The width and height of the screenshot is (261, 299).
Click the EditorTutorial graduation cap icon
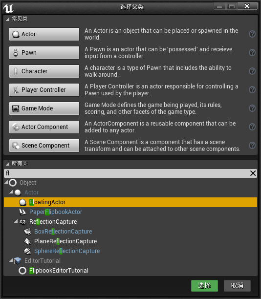click(18, 261)
